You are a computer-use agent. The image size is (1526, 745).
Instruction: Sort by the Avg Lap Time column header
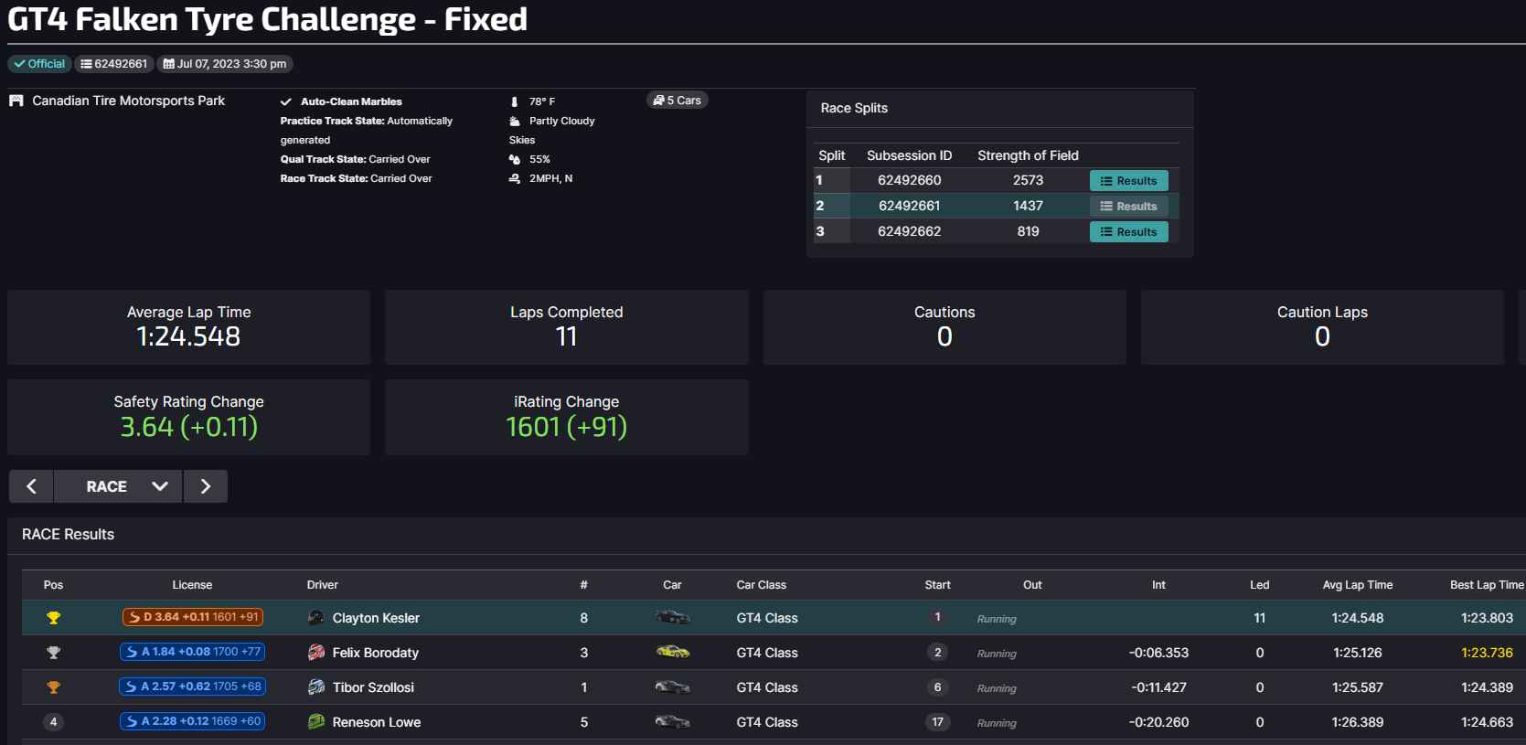coord(1358,585)
